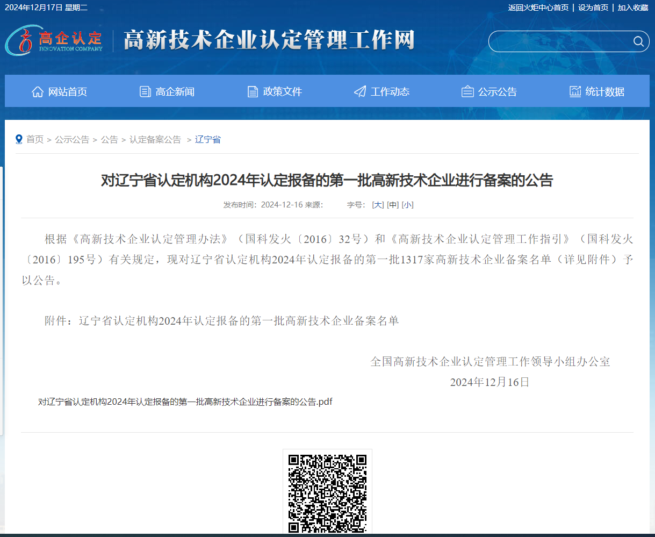Go to 认定备案公告 in the breadcrumb
This screenshot has height=537, width=655.
[x=155, y=139]
